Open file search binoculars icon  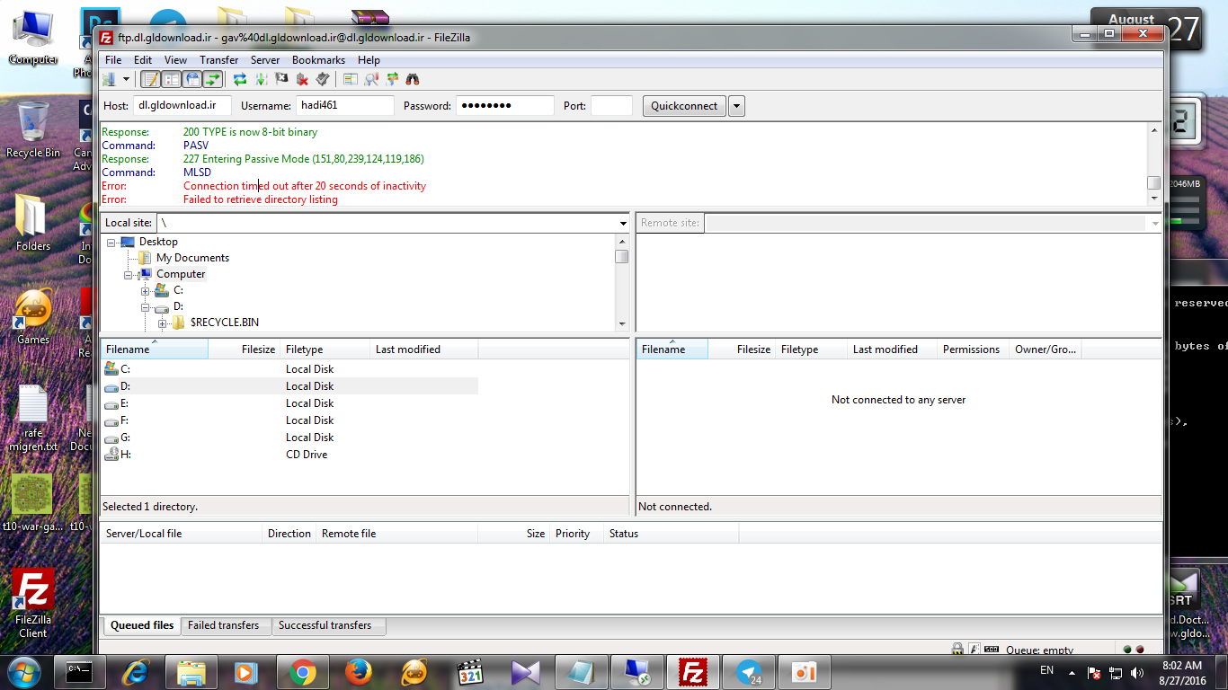[413, 79]
